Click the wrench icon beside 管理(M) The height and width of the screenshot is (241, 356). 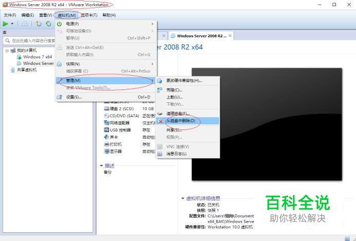pos(60,81)
